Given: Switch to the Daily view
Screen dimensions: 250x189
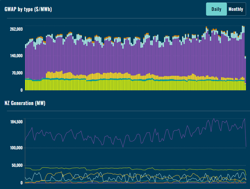Looking at the screenshot, I should pyautogui.click(x=216, y=9).
